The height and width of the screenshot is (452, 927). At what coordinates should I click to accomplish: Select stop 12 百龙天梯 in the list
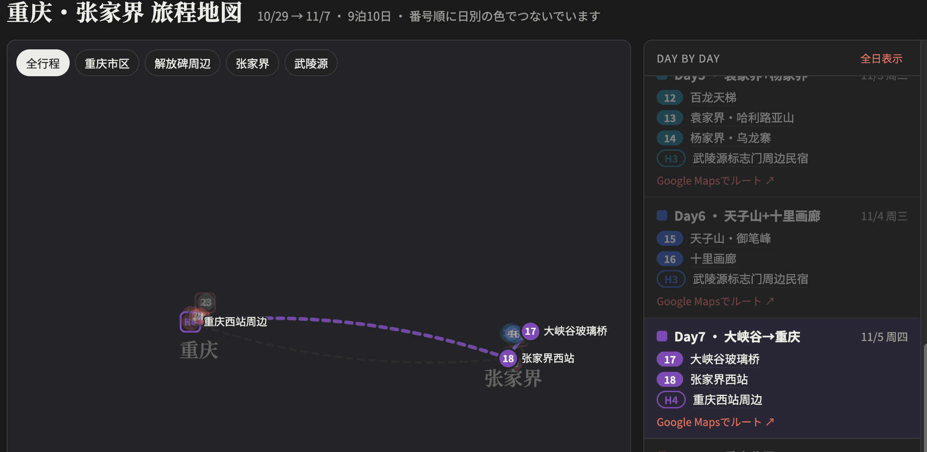point(713,97)
